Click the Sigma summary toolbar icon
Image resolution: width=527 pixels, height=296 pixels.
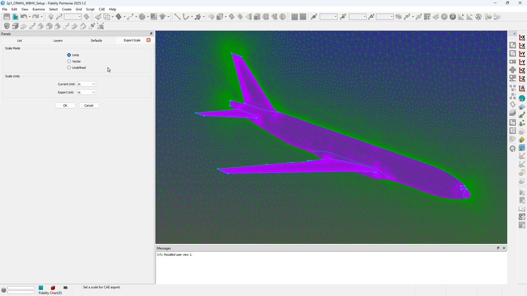pos(427,17)
